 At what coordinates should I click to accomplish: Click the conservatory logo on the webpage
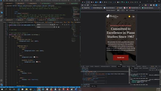pos(112,16)
